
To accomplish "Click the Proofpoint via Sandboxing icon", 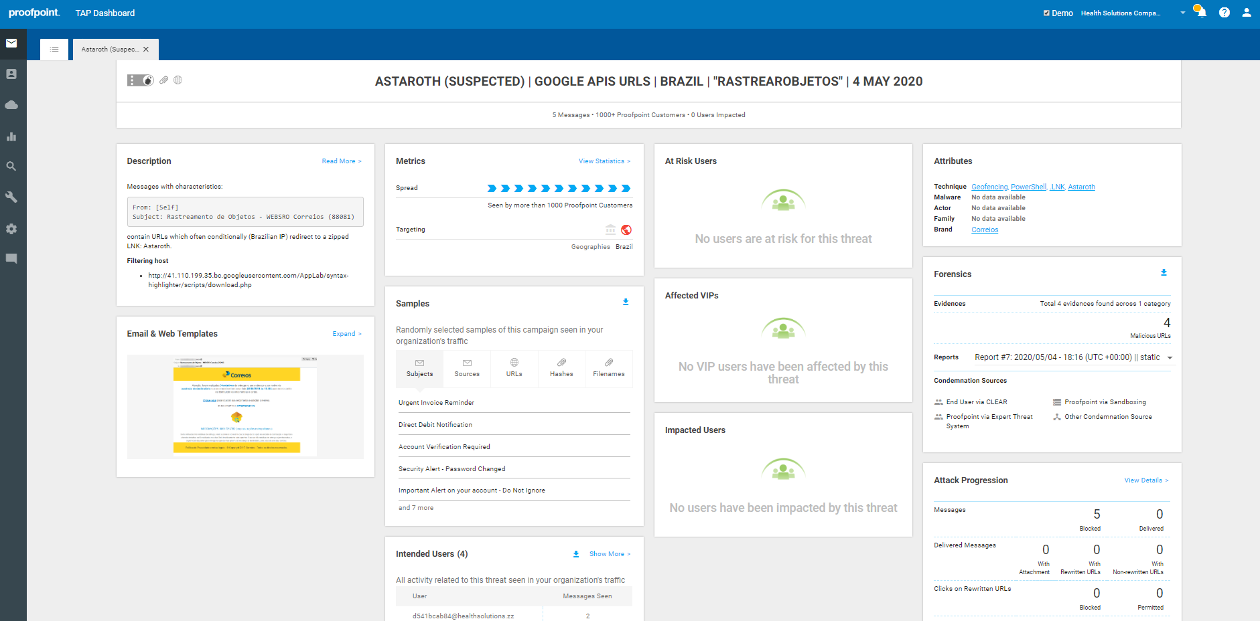I will (1057, 402).
